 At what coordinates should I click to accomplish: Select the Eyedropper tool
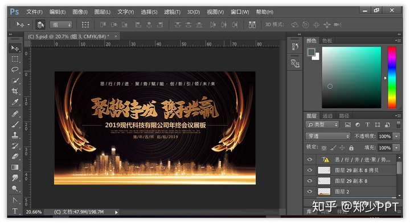(x=15, y=102)
